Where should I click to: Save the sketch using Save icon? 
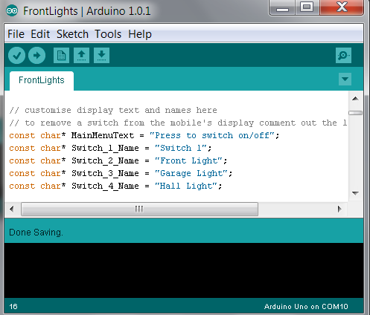101,55
